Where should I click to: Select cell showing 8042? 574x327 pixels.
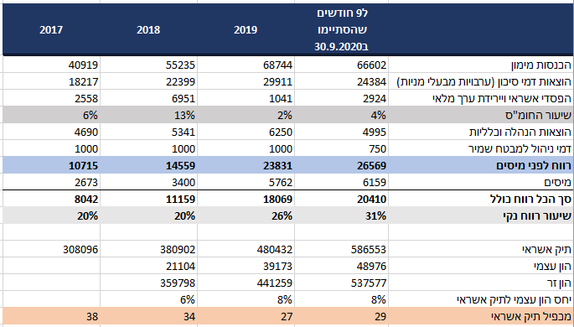click(86, 200)
